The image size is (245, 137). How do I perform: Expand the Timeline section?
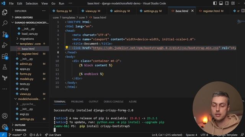pos(30,130)
